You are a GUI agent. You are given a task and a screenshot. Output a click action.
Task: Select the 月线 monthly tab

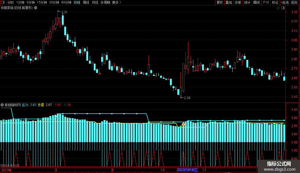coord(95,2)
